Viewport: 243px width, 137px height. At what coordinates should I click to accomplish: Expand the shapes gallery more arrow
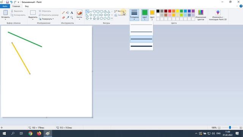(112, 19)
